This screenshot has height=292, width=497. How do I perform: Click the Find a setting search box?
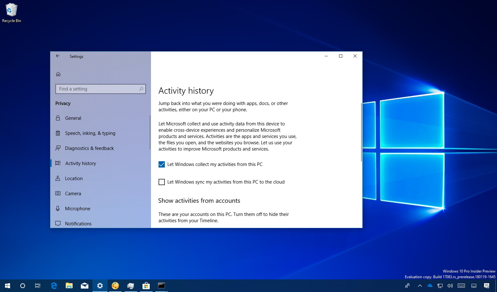coord(101,89)
